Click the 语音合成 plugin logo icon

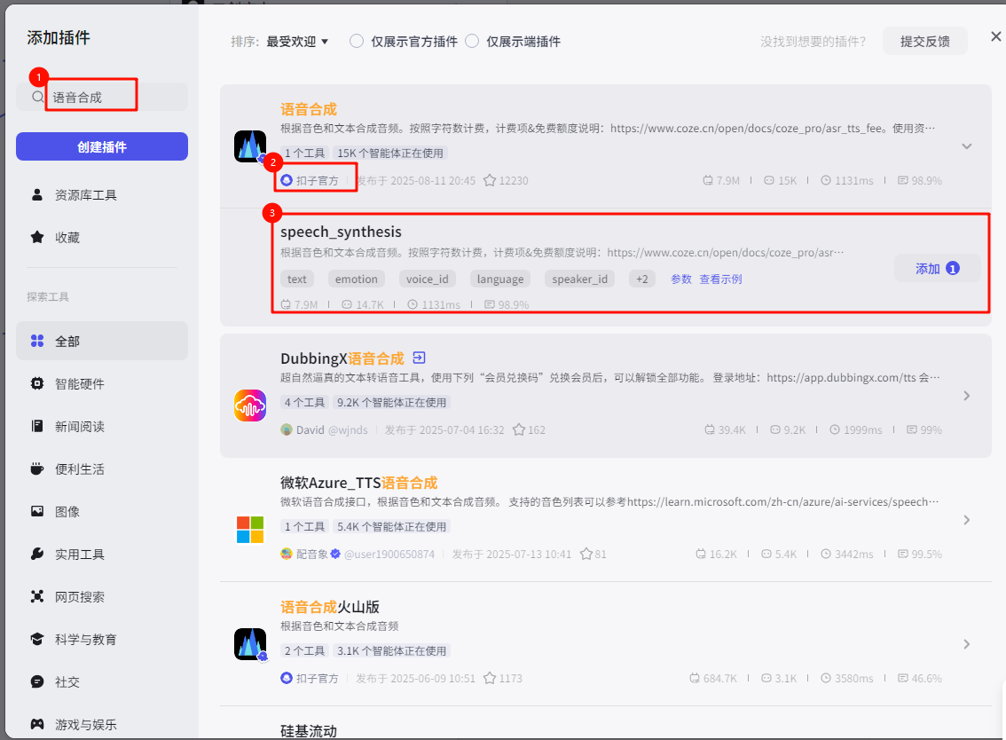click(x=250, y=146)
